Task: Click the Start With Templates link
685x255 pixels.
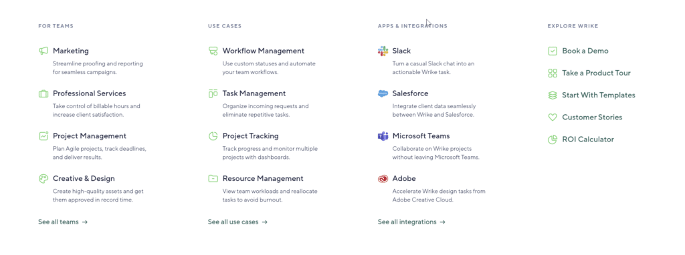Action: tap(599, 95)
